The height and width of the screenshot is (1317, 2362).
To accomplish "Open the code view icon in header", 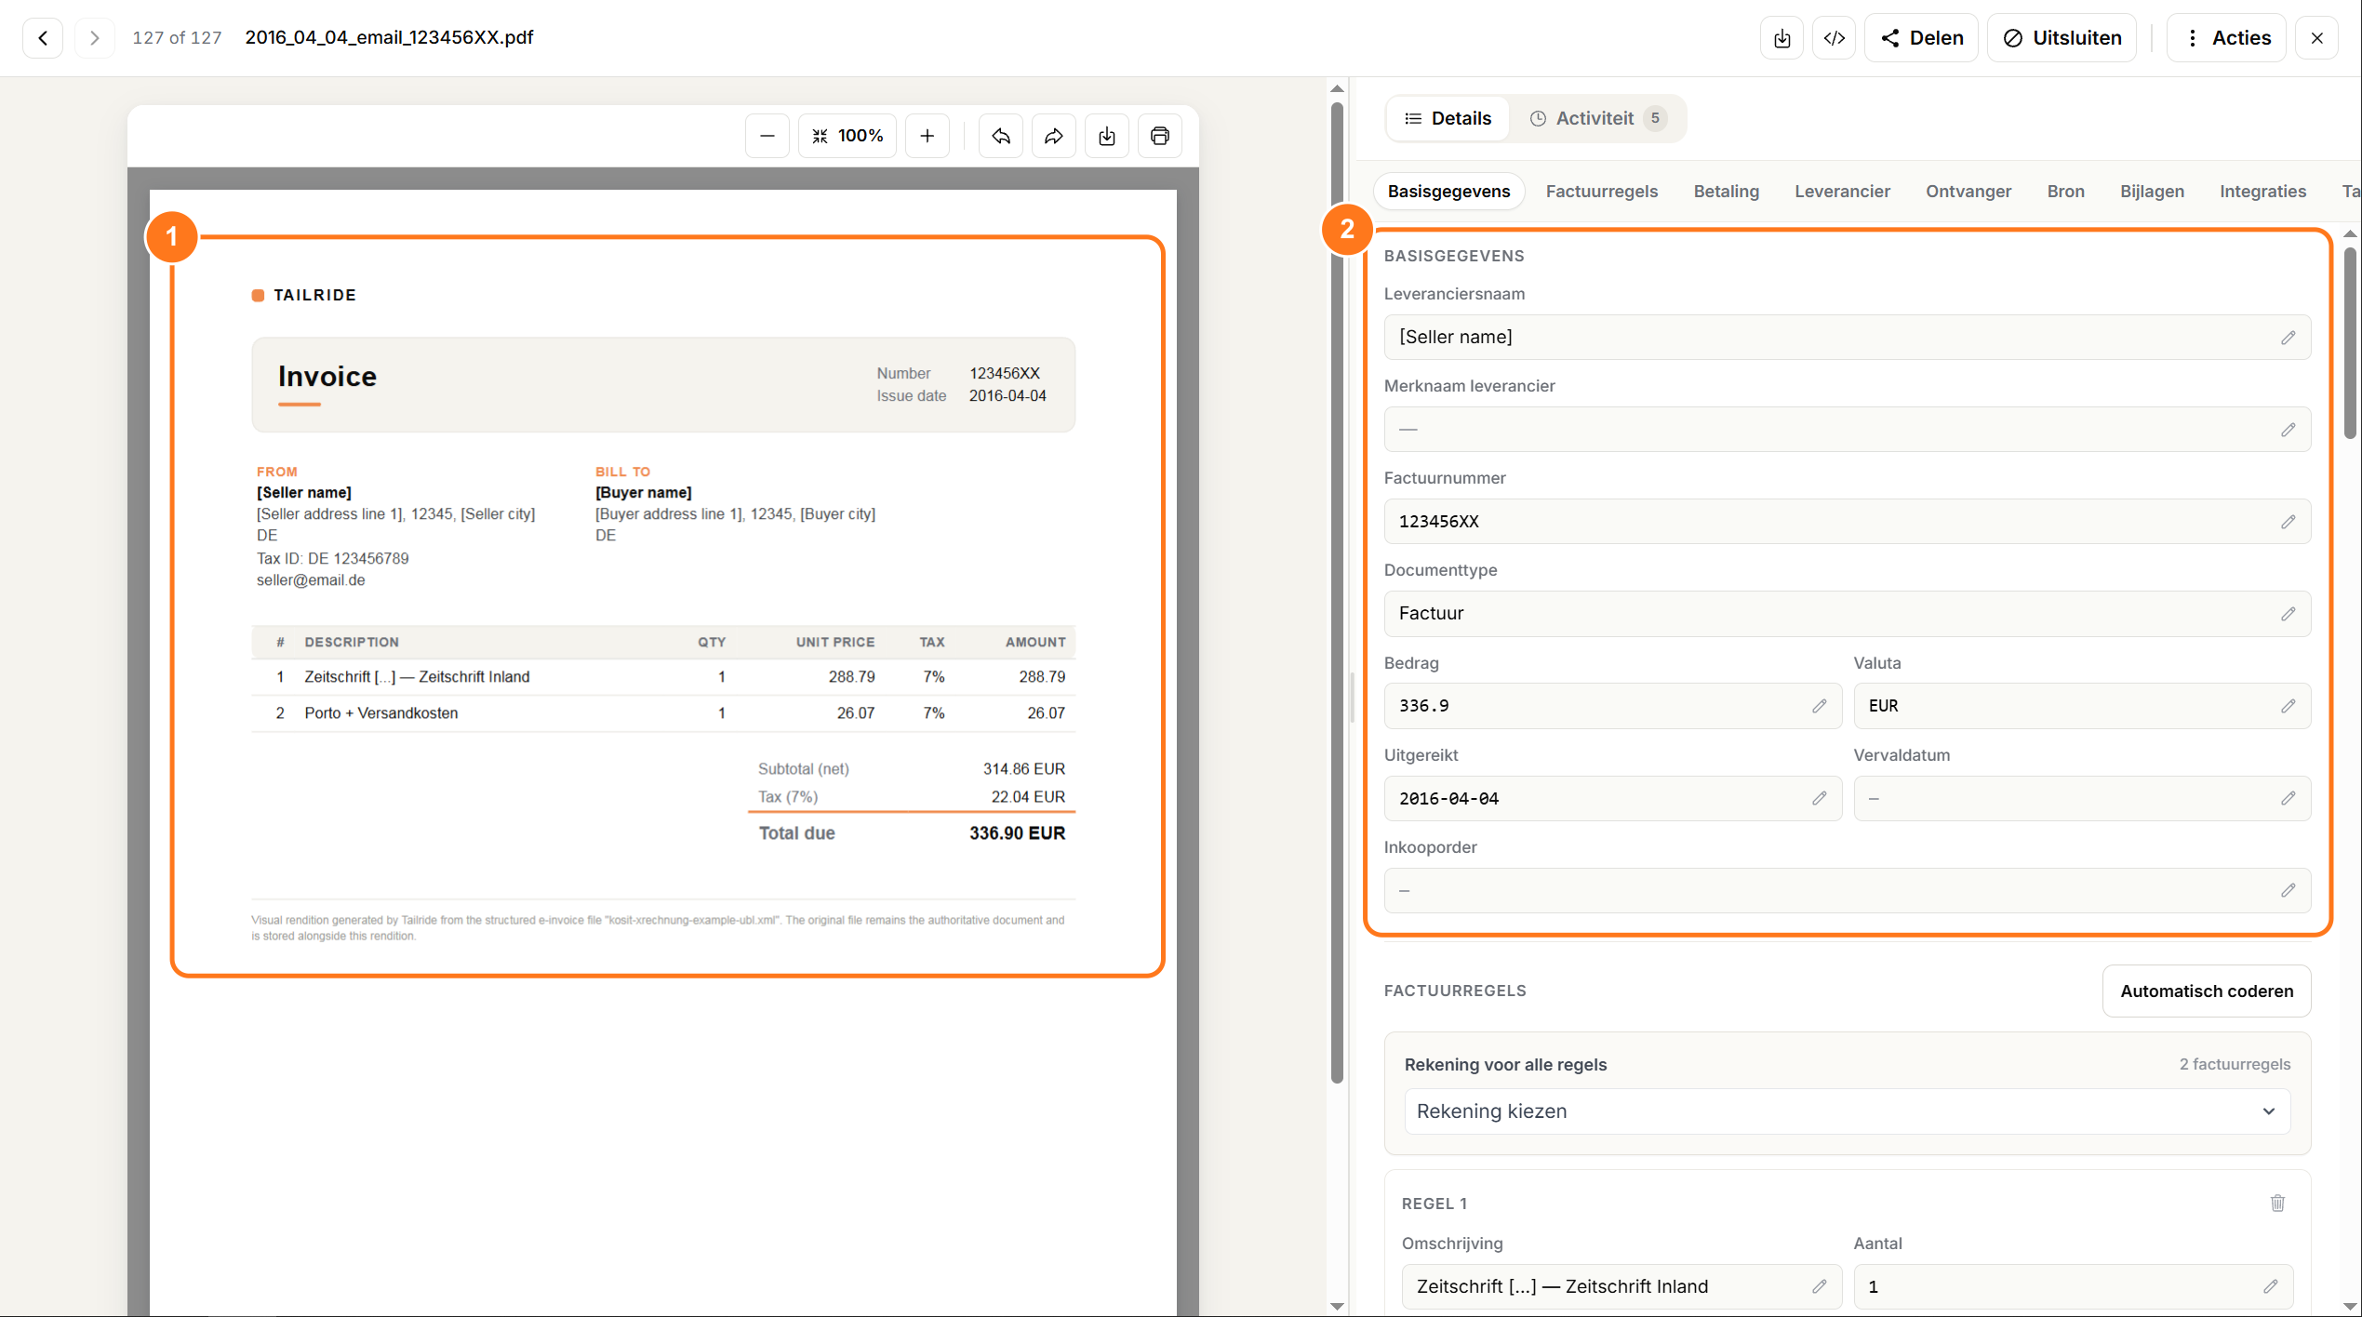I will 1834,38.
